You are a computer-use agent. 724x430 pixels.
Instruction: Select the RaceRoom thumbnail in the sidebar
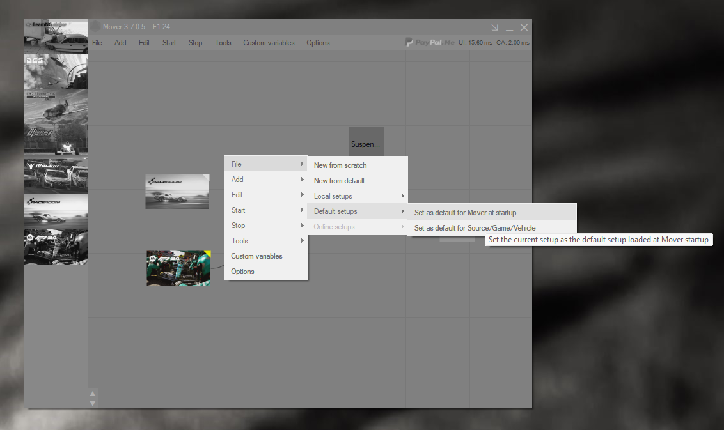pyautogui.click(x=56, y=211)
